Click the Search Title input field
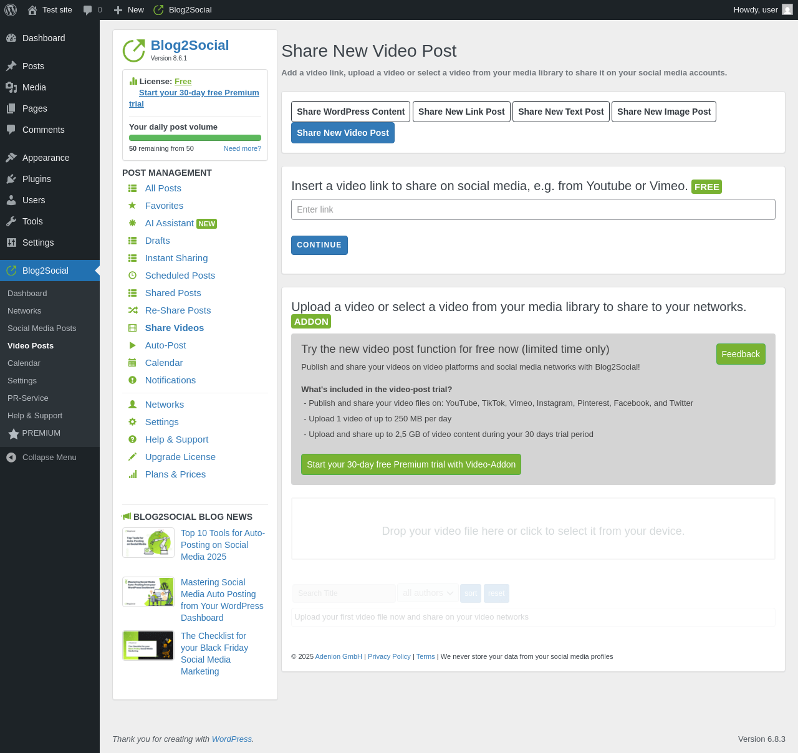 click(x=344, y=593)
